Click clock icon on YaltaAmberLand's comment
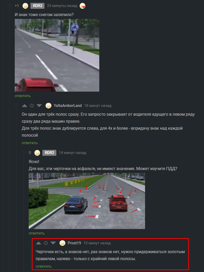Image resolution: width=204 pixels, height=272 pixels. pos(32,106)
